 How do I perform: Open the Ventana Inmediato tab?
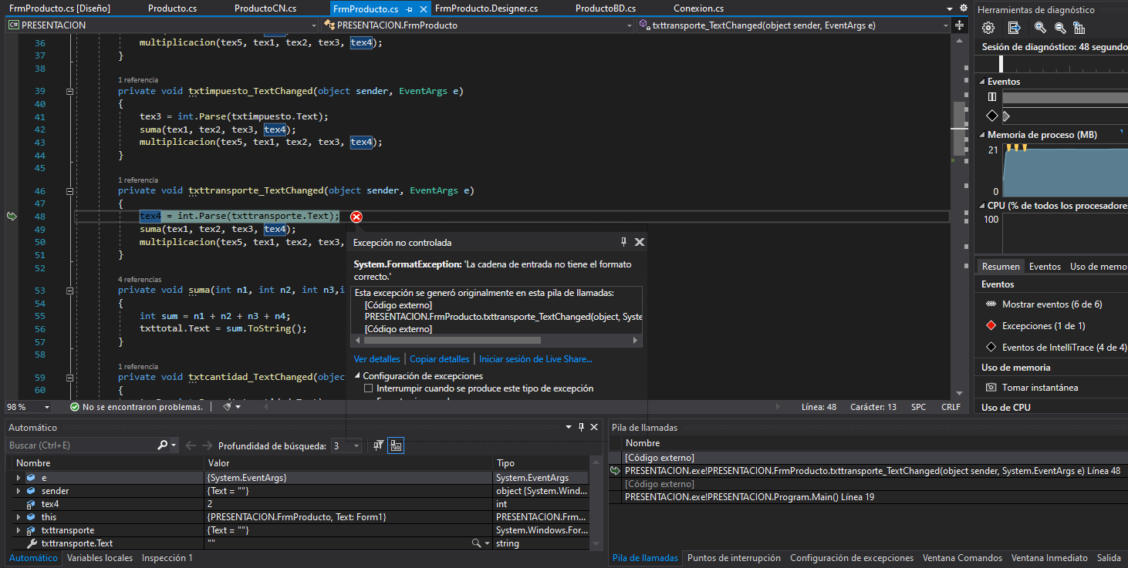click(1049, 558)
